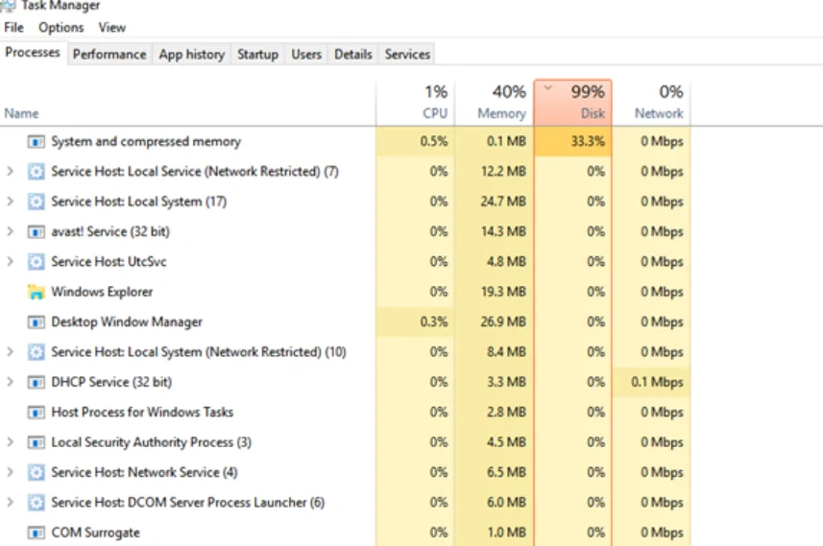Open the Options menu
This screenshot has height=546, width=823.
(x=61, y=28)
